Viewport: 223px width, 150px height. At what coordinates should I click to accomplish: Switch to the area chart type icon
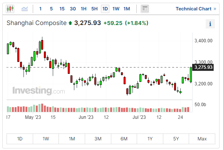click(25, 9)
